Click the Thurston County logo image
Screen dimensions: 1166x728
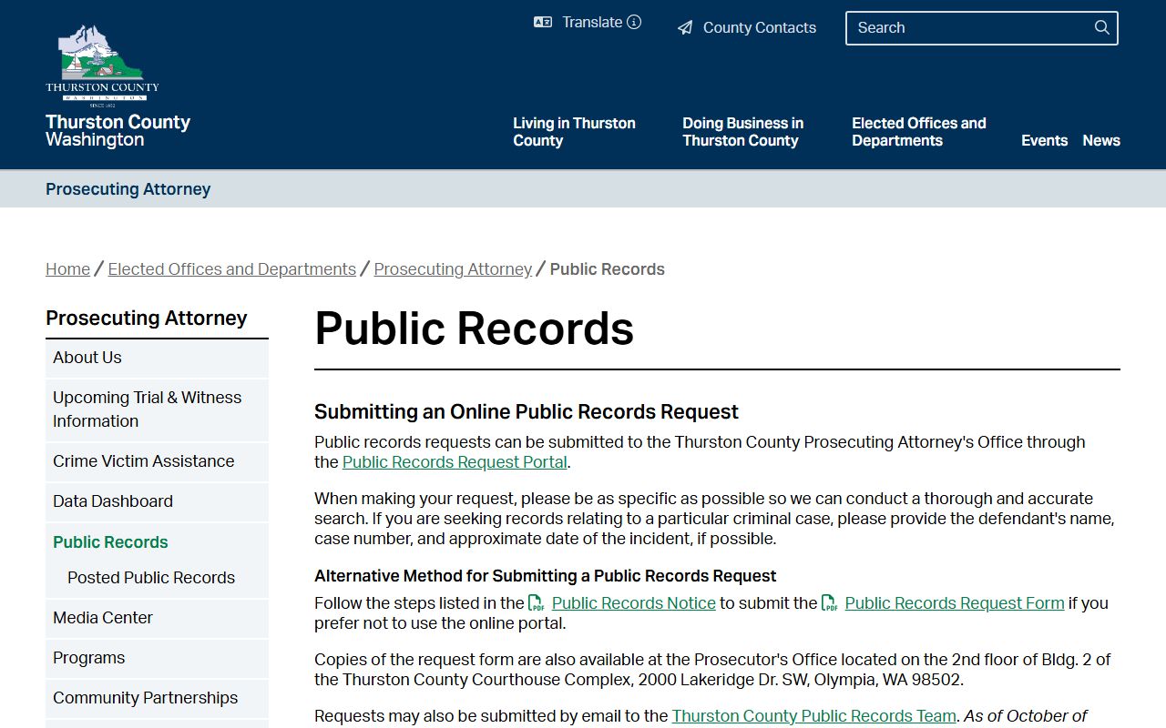[x=102, y=65]
